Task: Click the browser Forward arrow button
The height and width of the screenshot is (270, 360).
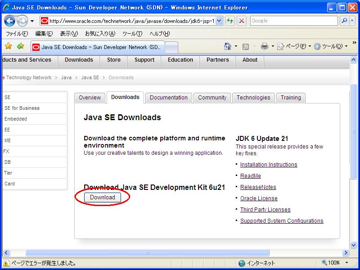Action: click(22, 21)
